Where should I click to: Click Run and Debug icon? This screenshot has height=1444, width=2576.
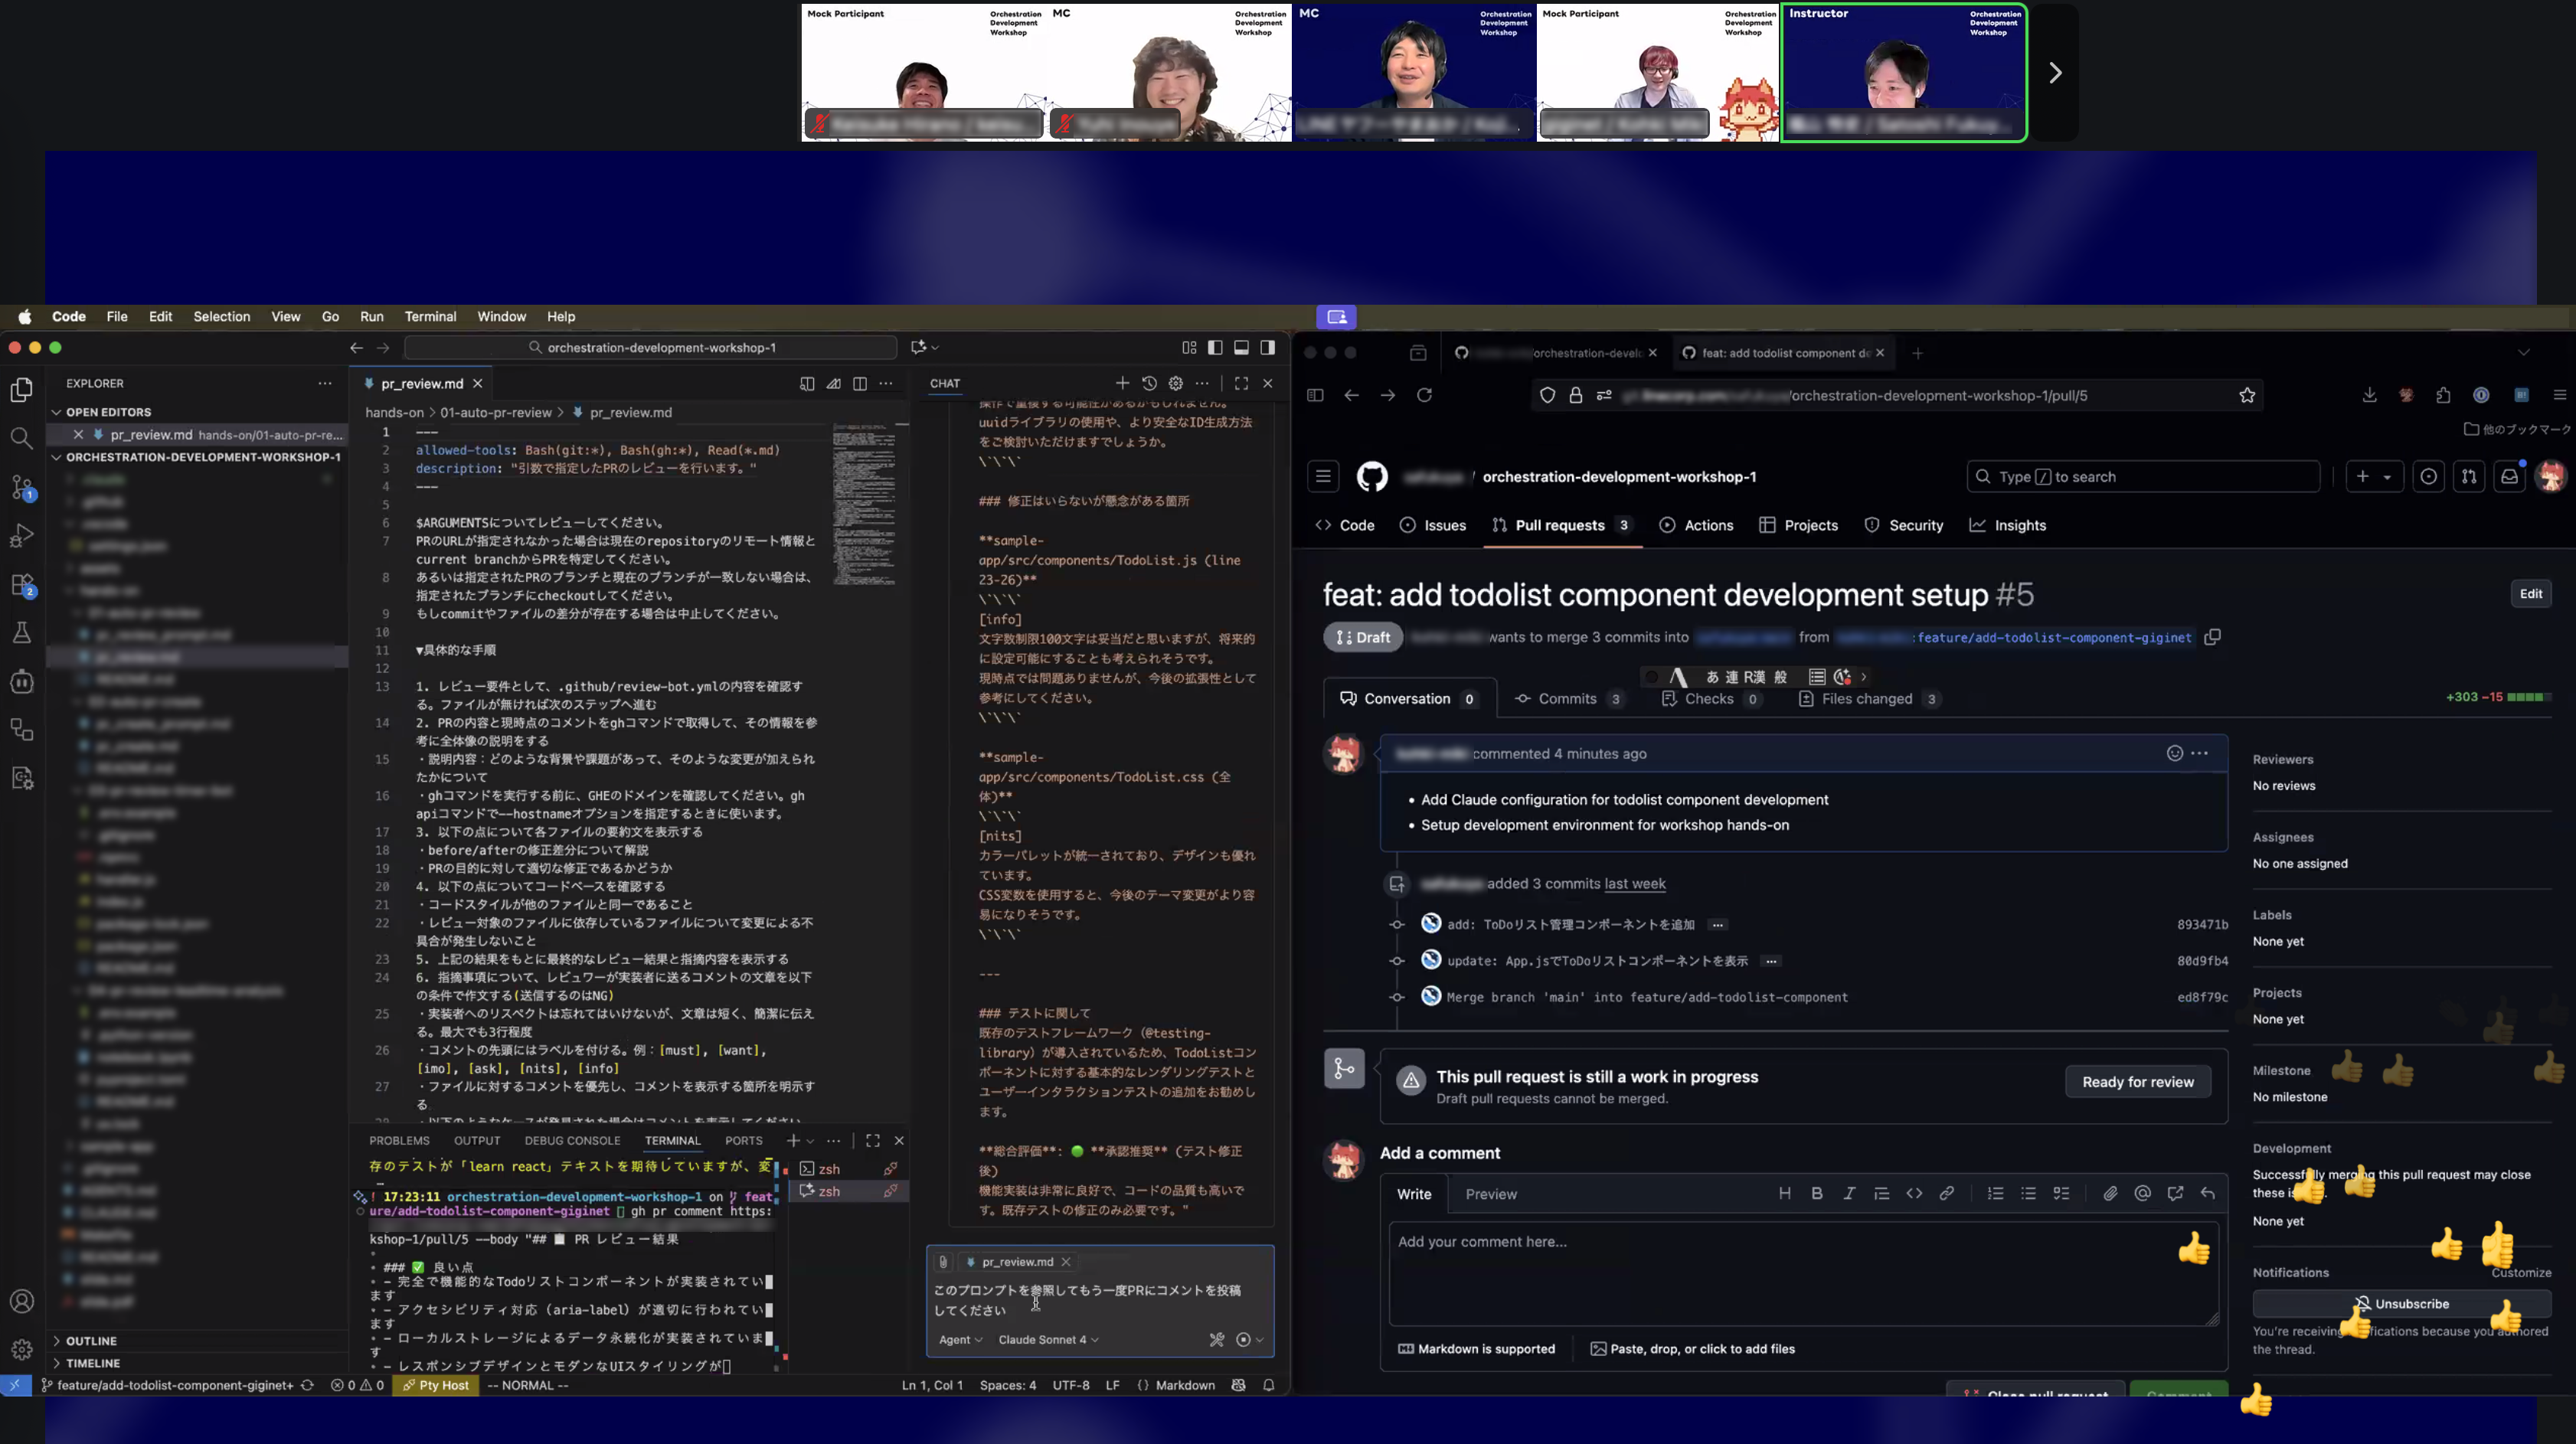[x=22, y=536]
